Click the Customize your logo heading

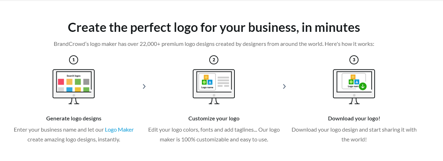coord(214,118)
